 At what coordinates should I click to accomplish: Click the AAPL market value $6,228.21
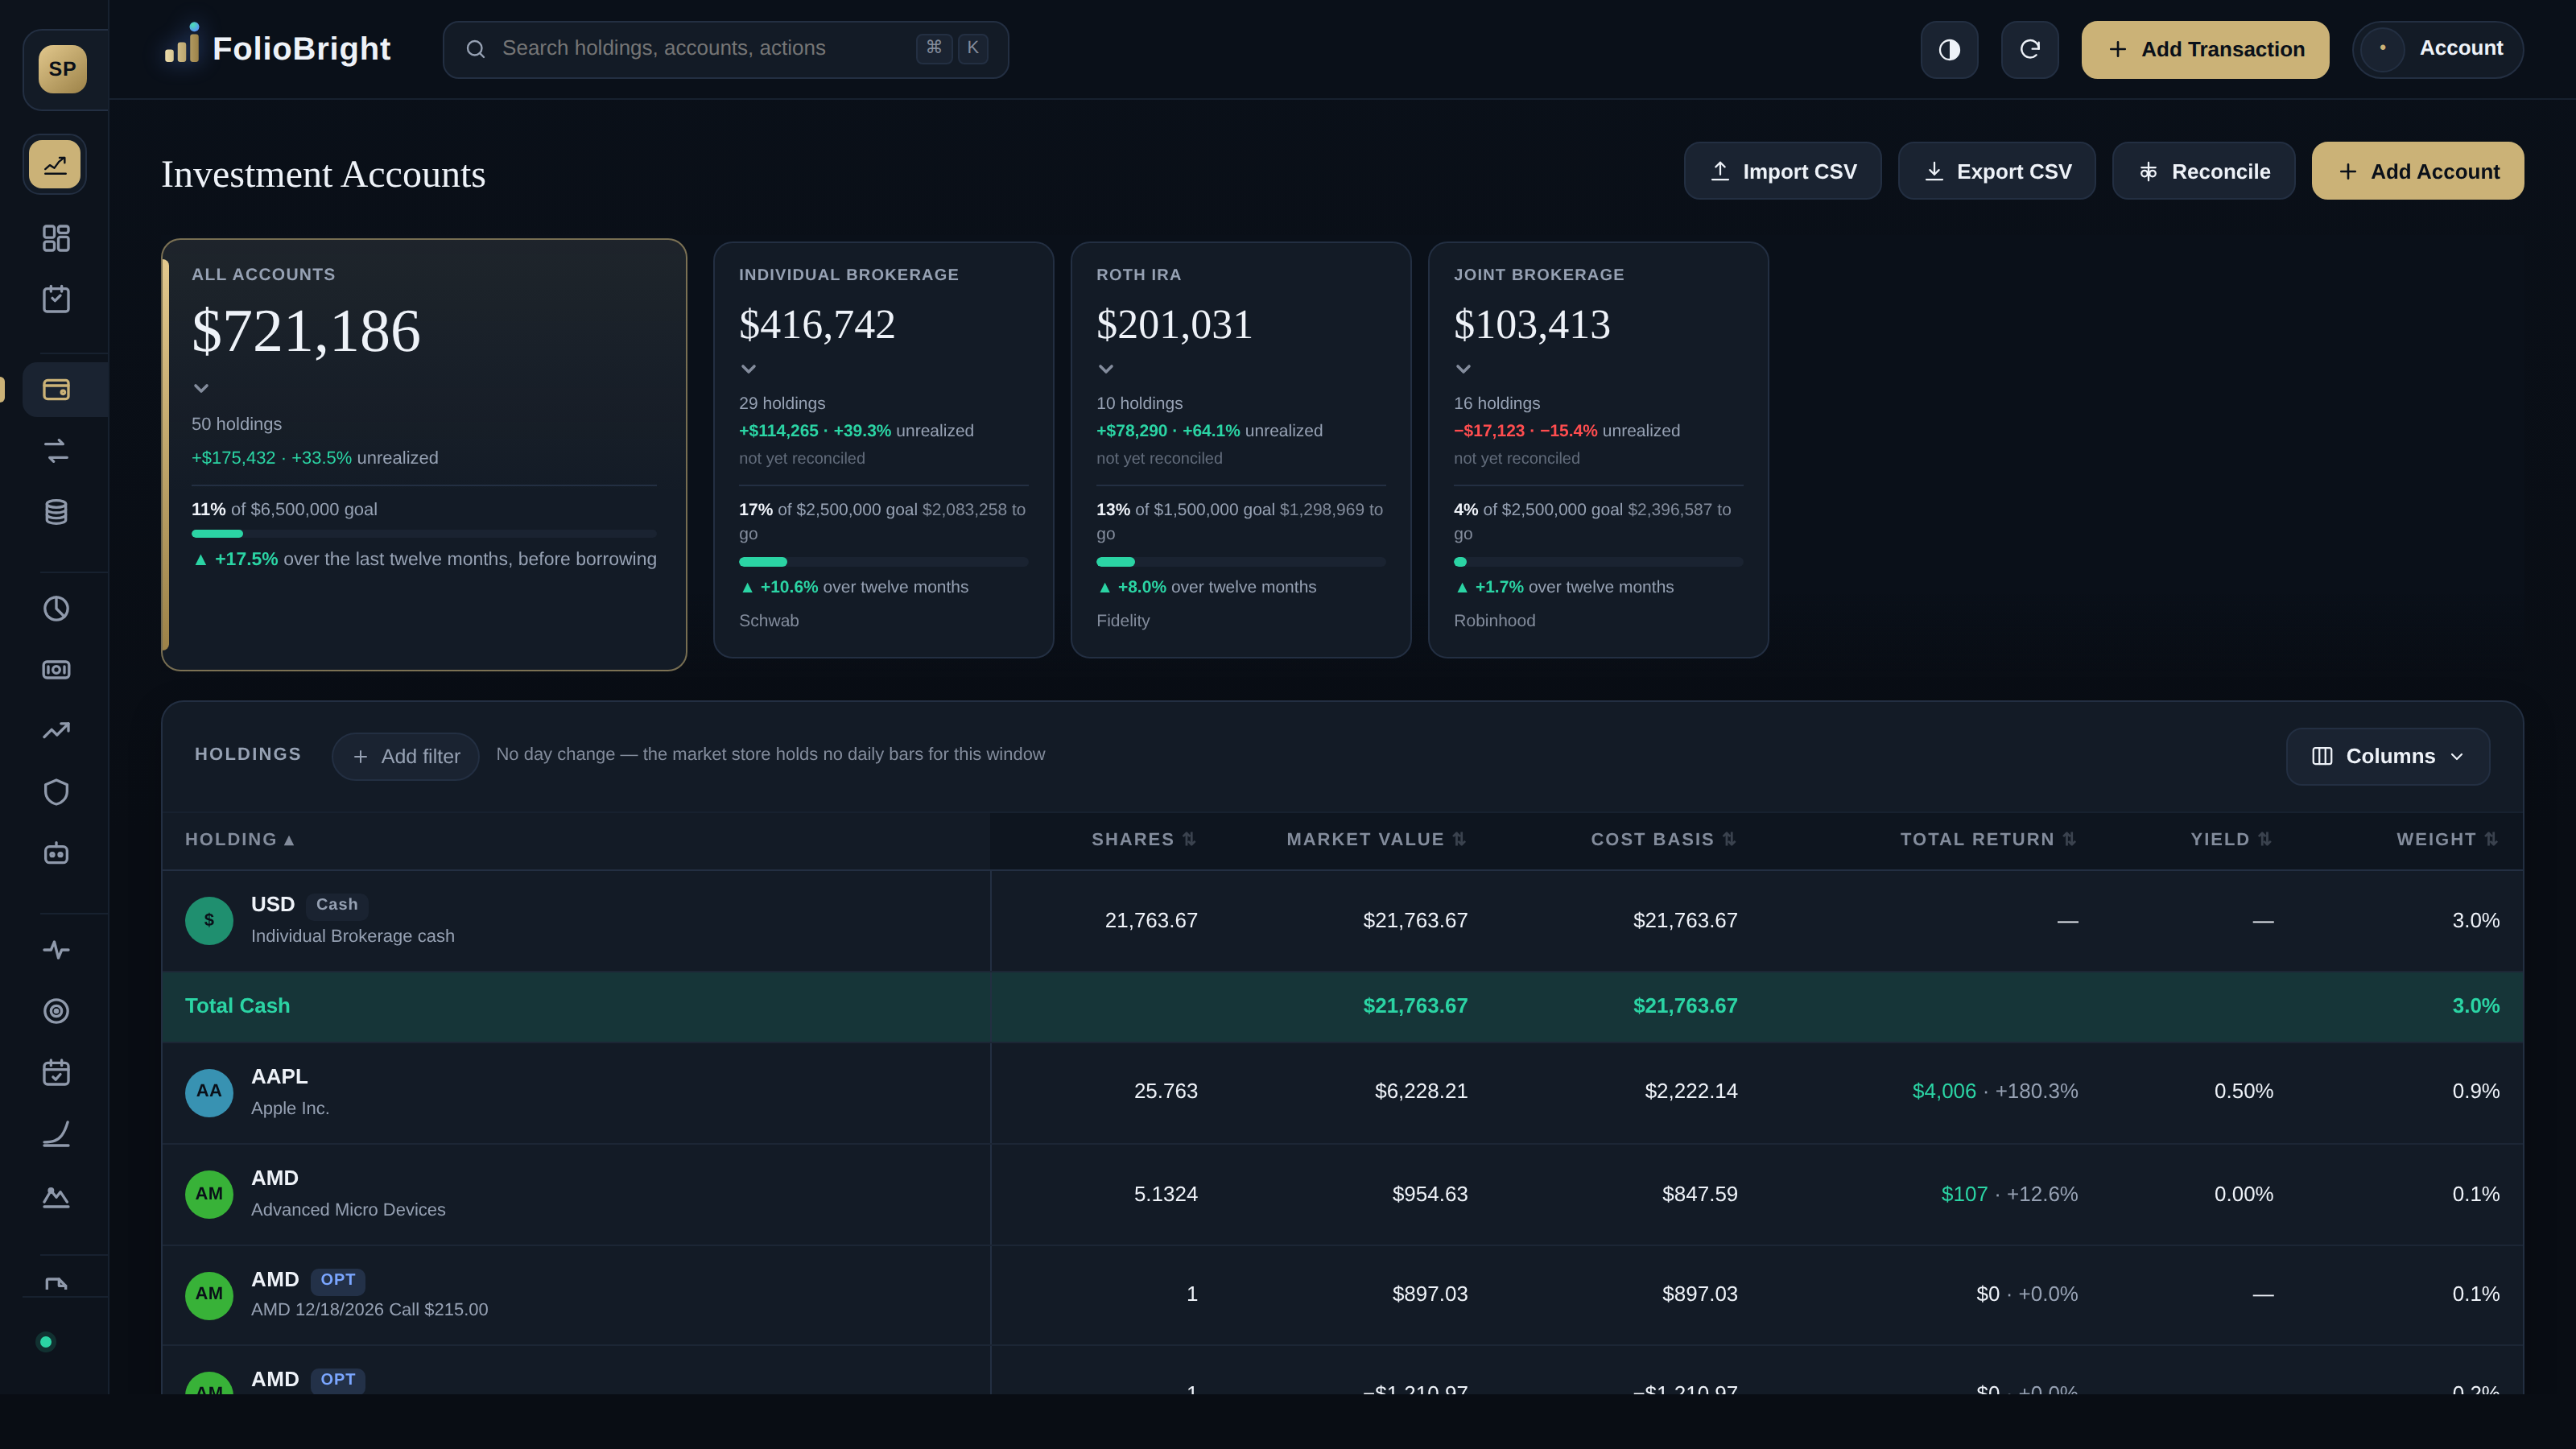click(x=1420, y=1091)
